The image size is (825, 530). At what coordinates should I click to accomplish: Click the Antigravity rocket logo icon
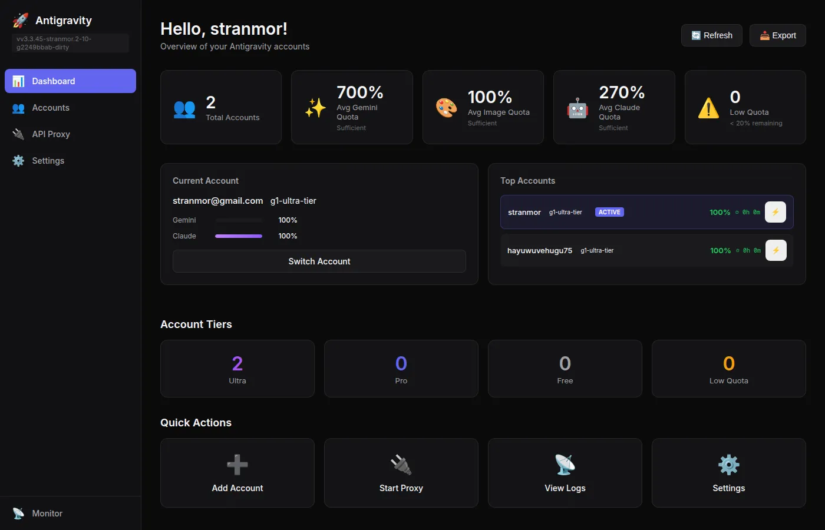point(21,21)
